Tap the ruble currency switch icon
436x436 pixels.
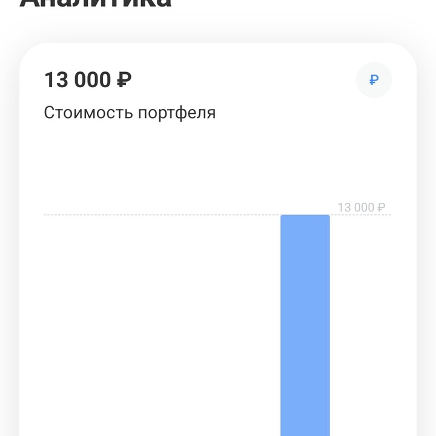coord(374,80)
